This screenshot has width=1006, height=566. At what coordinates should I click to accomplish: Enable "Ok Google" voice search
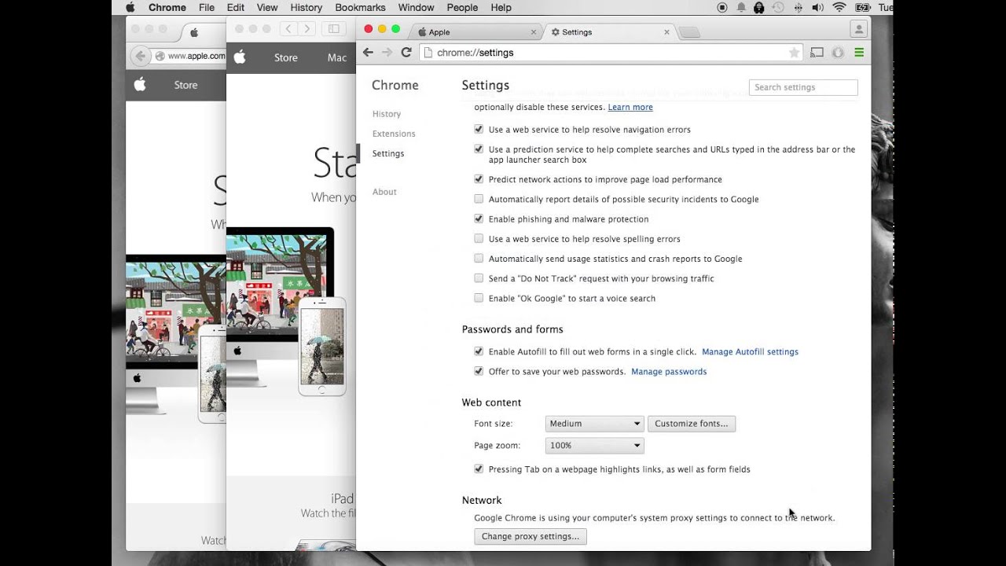pos(479,298)
